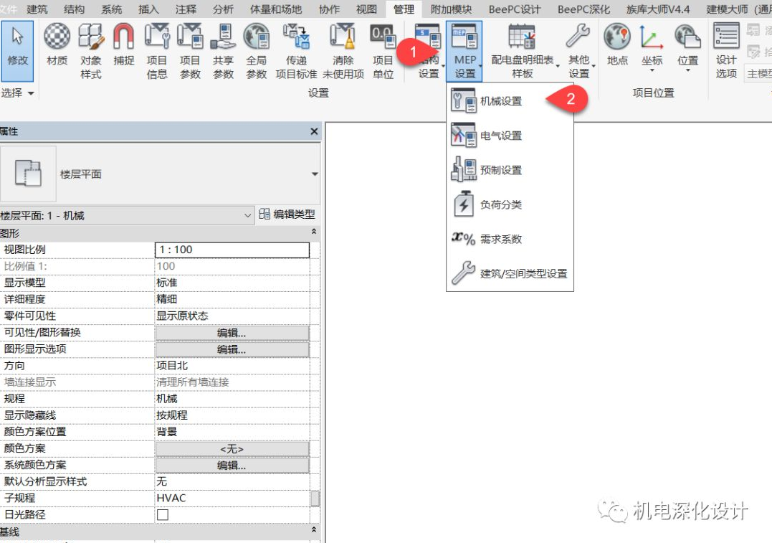
Task: Open 其他设置 (Additional Settings) dropdown
Action: pyautogui.click(x=579, y=51)
